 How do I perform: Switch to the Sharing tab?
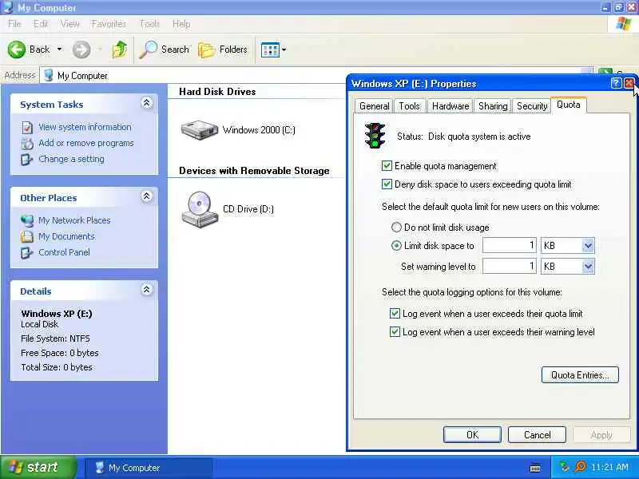(x=493, y=106)
